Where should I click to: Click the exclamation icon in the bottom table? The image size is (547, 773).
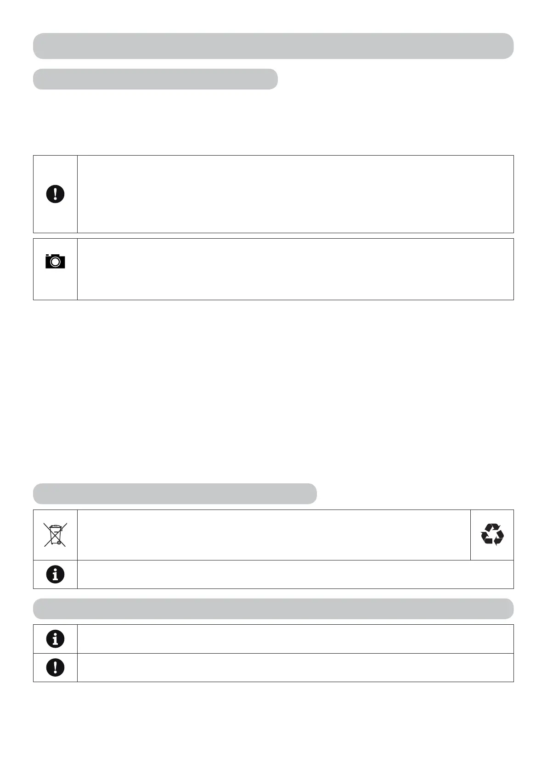coord(55,667)
